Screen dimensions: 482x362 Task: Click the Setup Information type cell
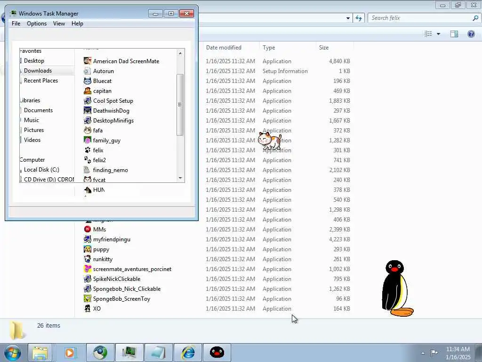click(x=285, y=71)
